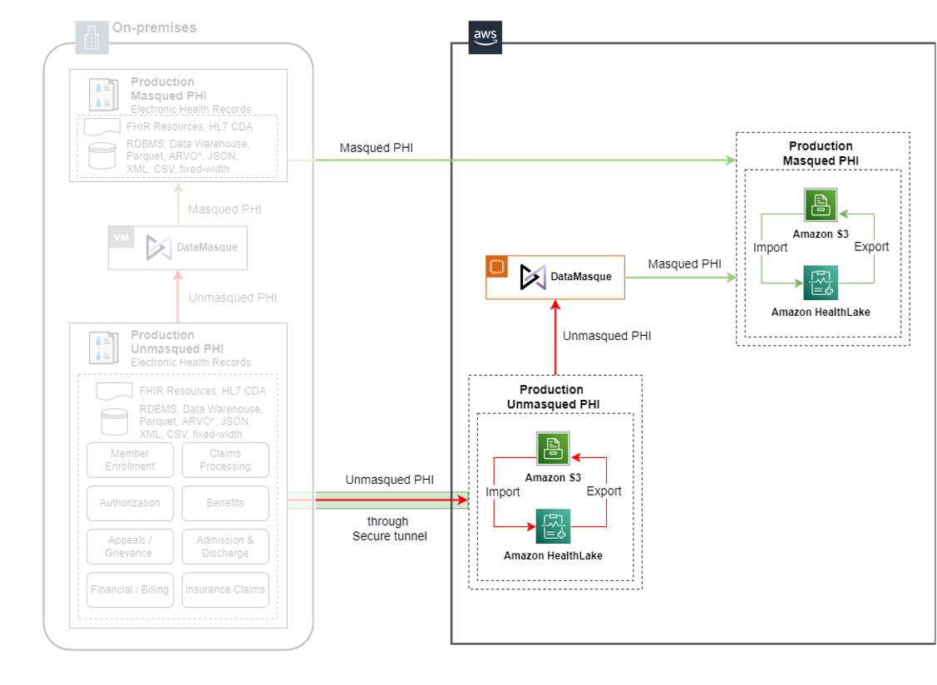Click the Claims Processing box

[x=224, y=460]
